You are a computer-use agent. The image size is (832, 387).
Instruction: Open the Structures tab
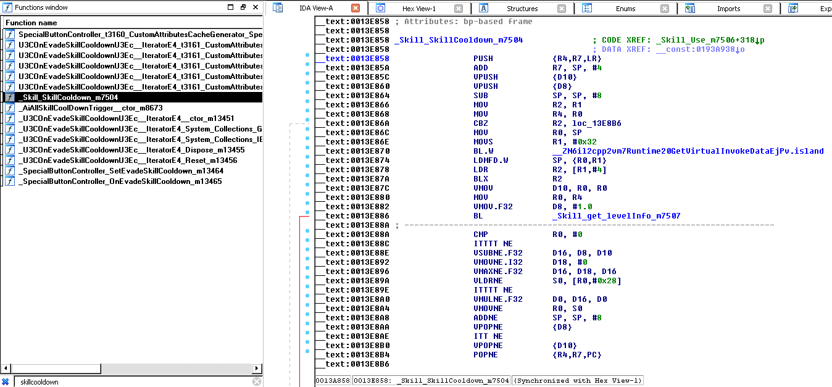tap(522, 9)
